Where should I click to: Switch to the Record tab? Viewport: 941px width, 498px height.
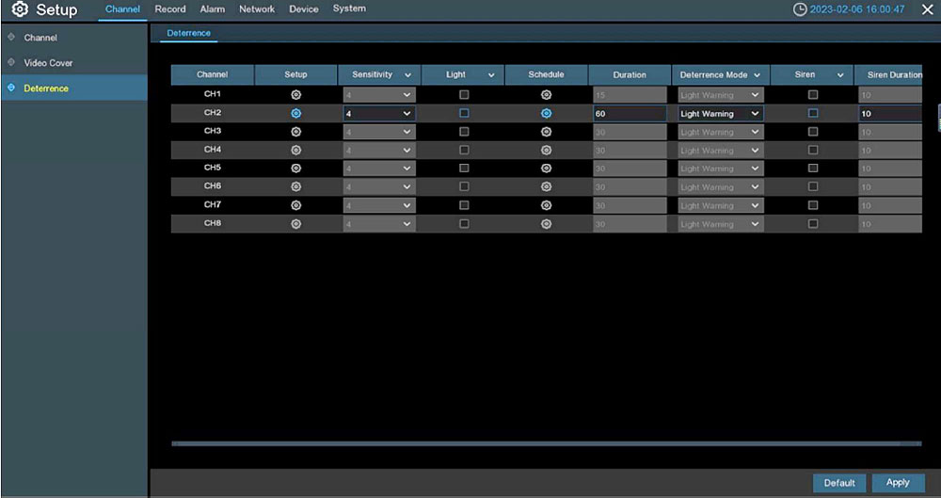tap(169, 9)
